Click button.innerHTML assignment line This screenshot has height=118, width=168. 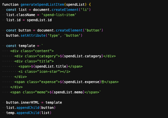click(x=34, y=103)
